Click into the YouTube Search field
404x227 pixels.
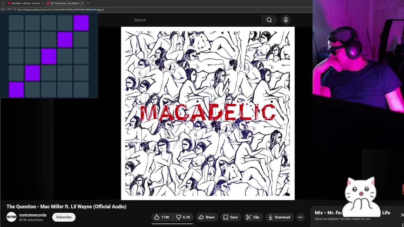(196, 20)
